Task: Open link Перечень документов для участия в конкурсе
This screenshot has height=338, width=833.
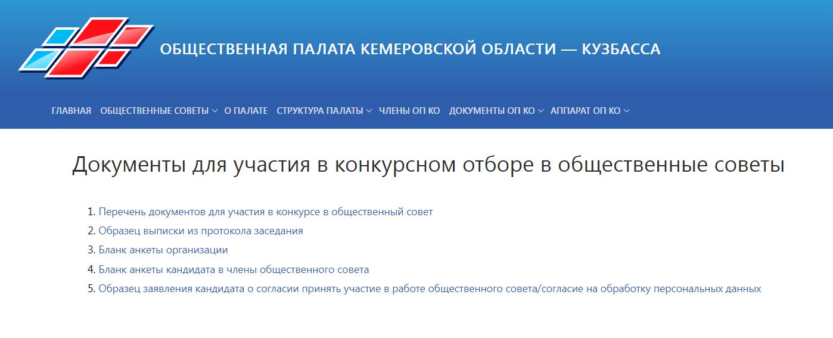Action: pyautogui.click(x=266, y=212)
